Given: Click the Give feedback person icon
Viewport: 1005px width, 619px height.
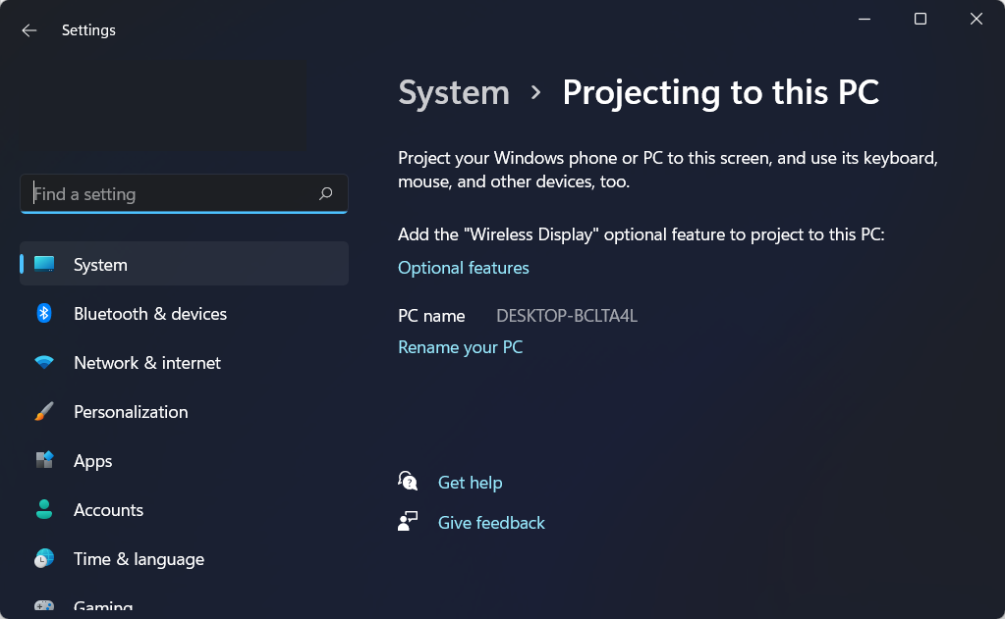Looking at the screenshot, I should click(x=408, y=522).
